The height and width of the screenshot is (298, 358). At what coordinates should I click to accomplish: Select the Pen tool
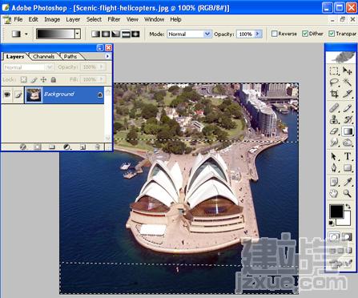coord(334,168)
